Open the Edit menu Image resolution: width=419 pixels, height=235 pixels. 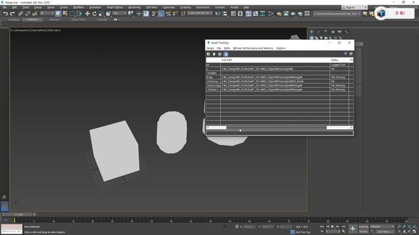(14, 7)
